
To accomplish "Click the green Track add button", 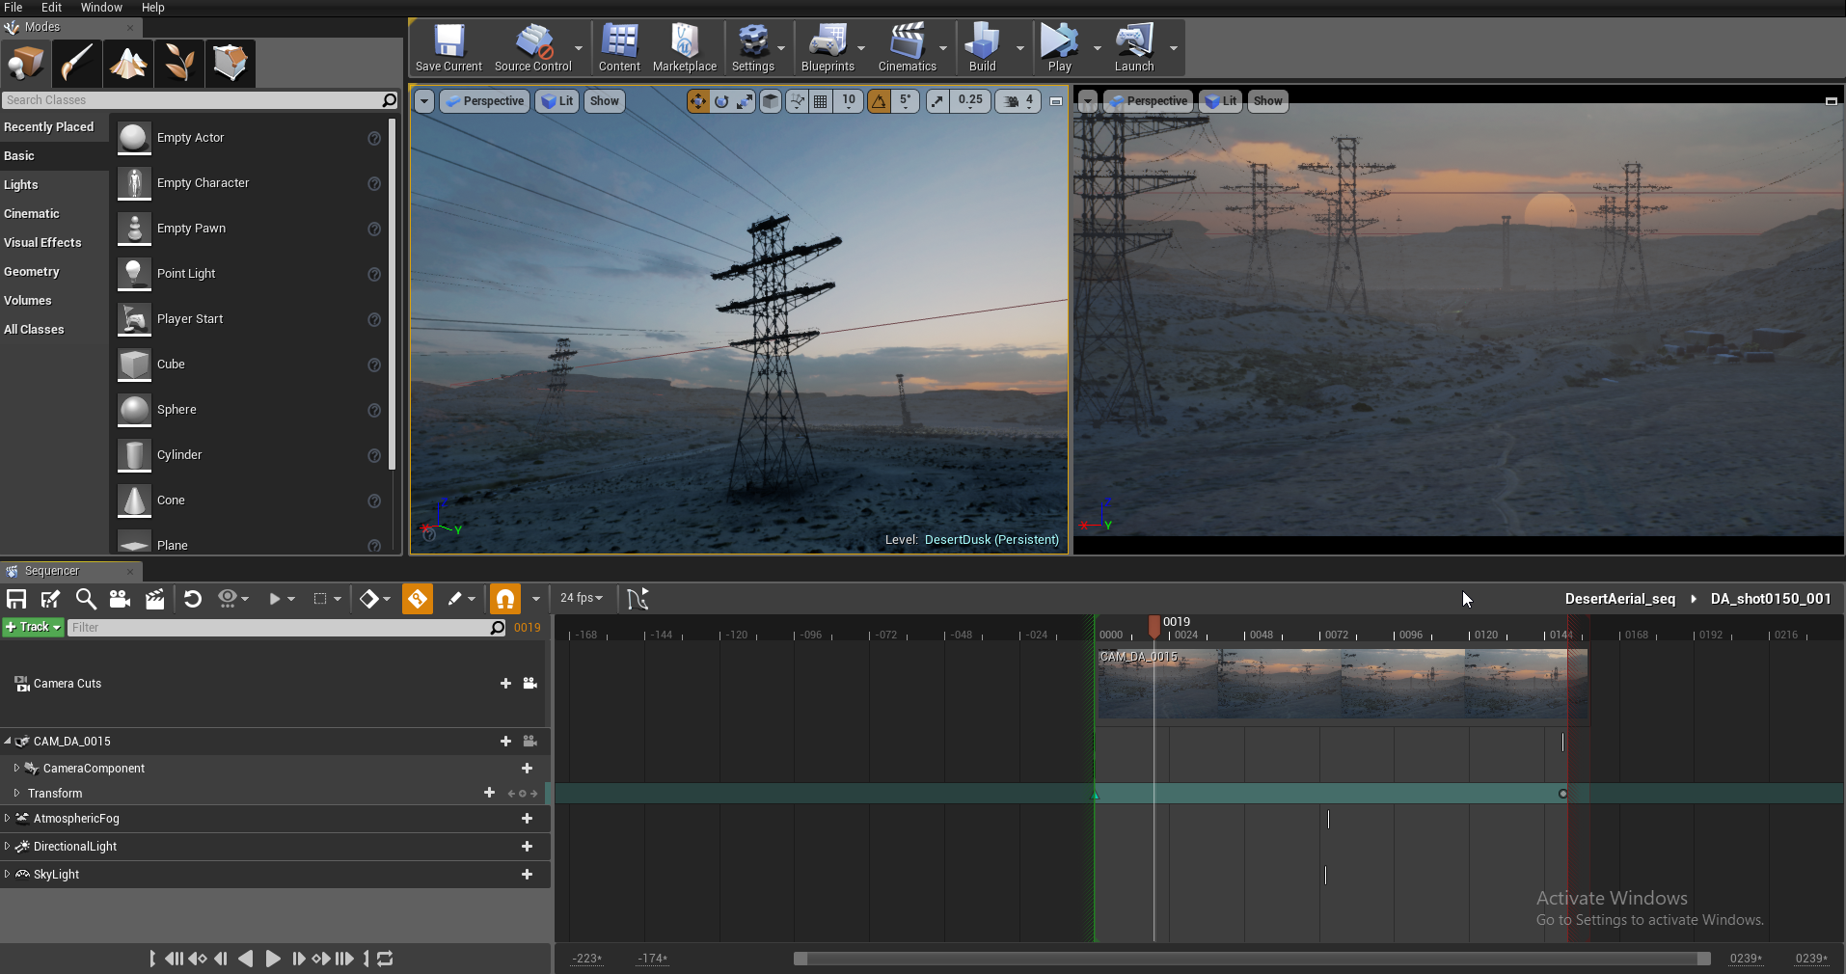I will coord(33,627).
